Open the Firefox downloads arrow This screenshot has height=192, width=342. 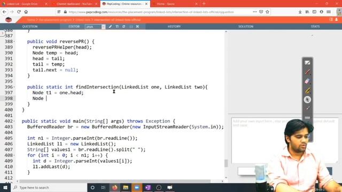pos(300,12)
